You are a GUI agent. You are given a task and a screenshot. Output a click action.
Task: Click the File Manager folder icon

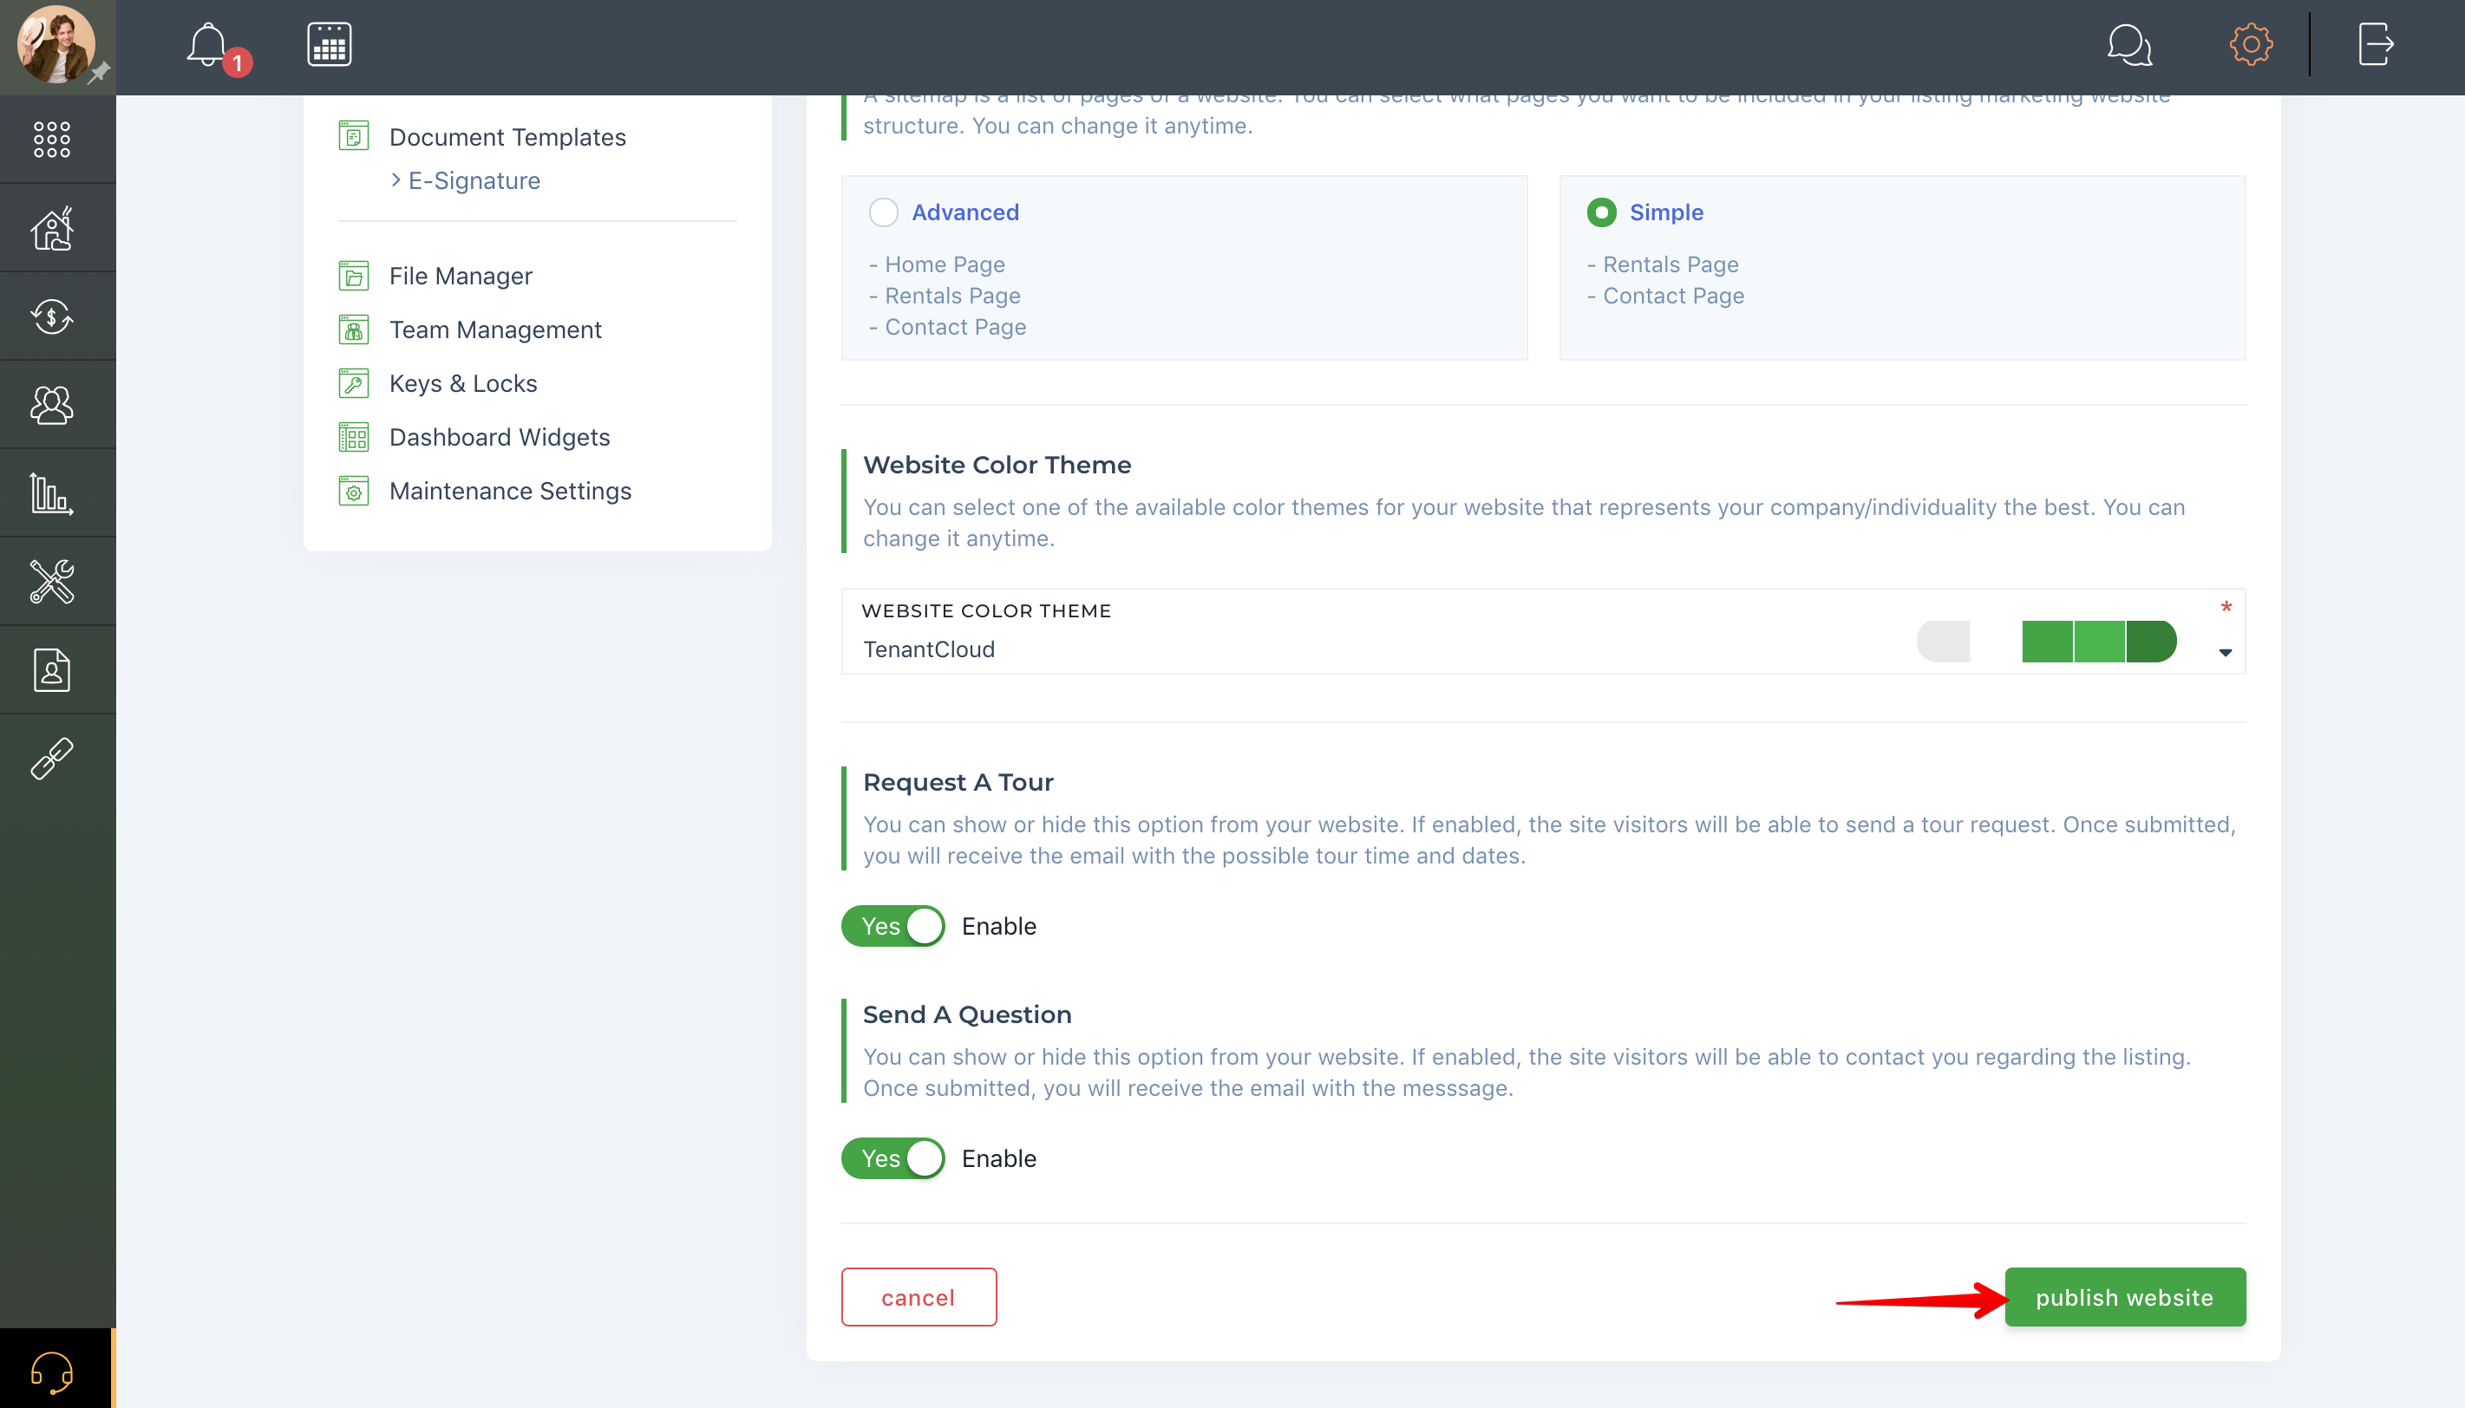[354, 276]
